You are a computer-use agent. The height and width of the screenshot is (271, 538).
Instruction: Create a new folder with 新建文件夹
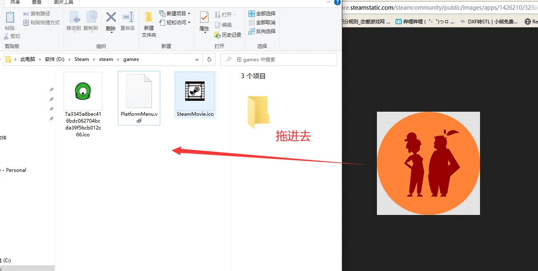149,24
